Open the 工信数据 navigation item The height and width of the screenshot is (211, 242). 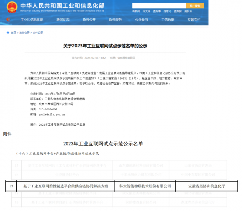pyautogui.click(x=168, y=20)
